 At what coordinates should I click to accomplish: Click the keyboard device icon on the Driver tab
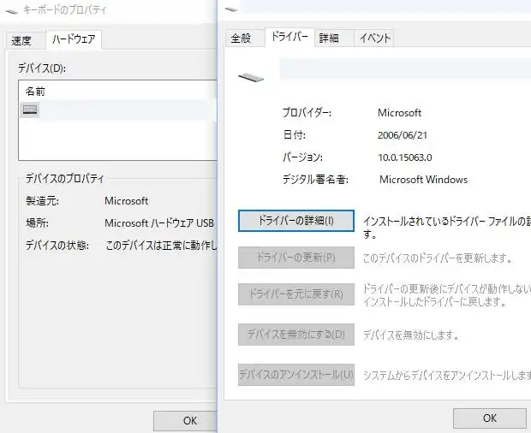(251, 78)
